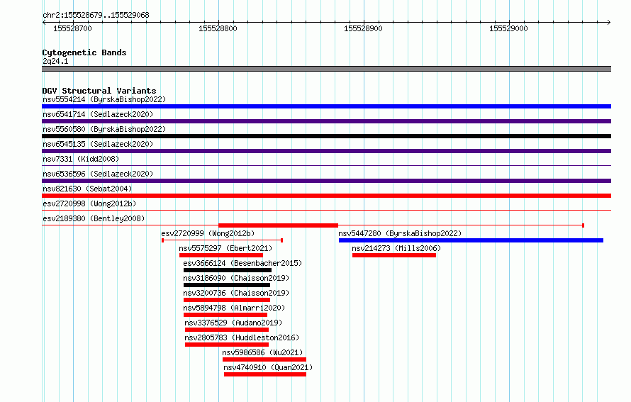Open the esv2720998 (Wong2012b) label

click(89, 203)
